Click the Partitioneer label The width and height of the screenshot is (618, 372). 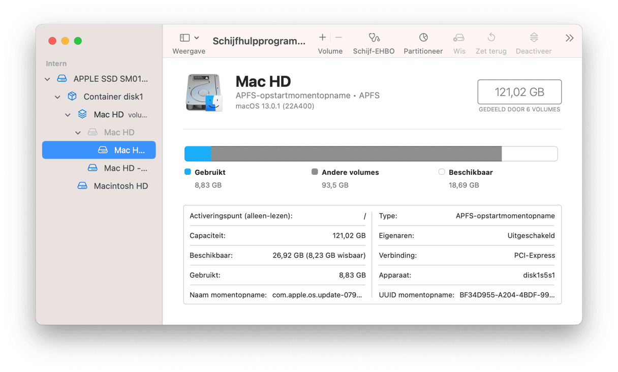(423, 51)
